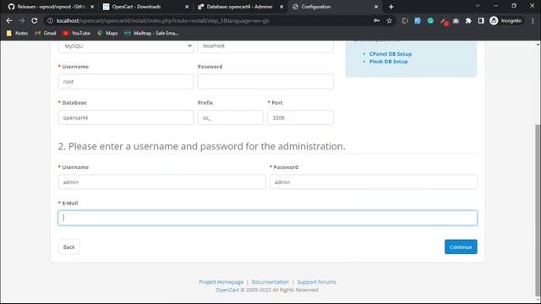Open the site information icon in address bar
Image resolution: width=541 pixels, height=304 pixels.
click(51, 20)
